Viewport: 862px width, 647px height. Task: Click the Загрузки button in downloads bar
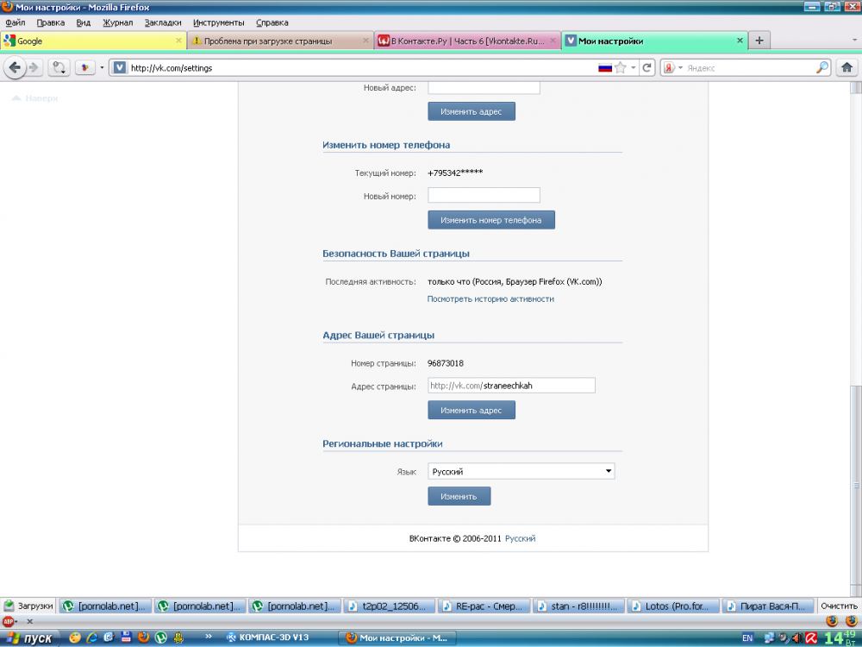[28, 606]
